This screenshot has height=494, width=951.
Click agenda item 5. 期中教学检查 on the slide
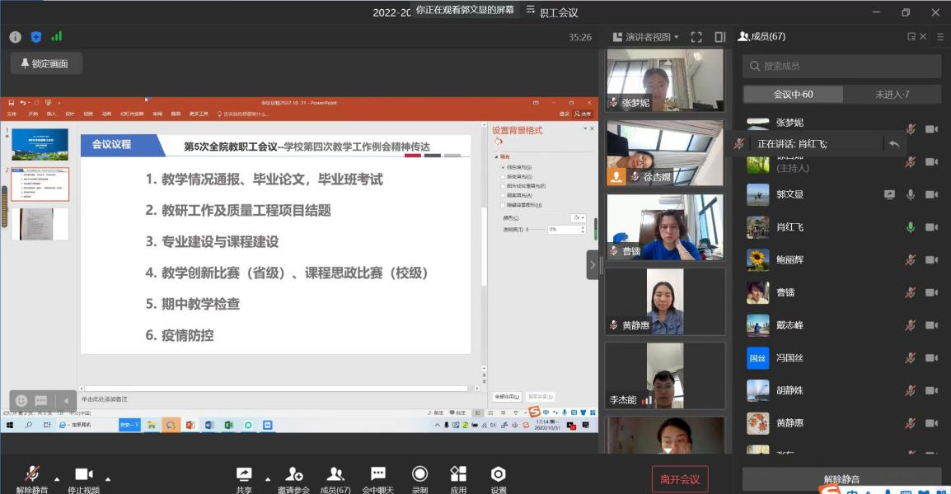point(193,304)
